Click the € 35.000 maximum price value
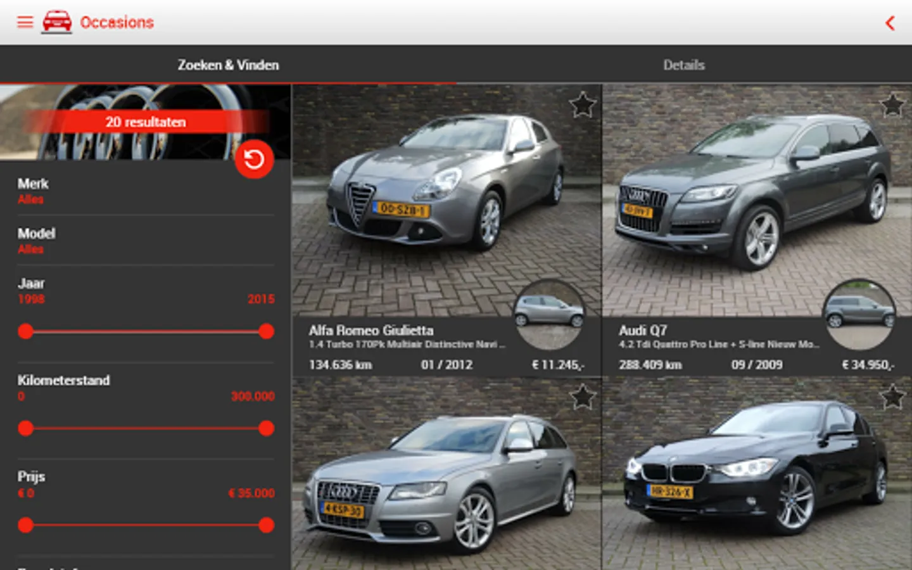Screen dimensions: 912x570 (x=251, y=493)
